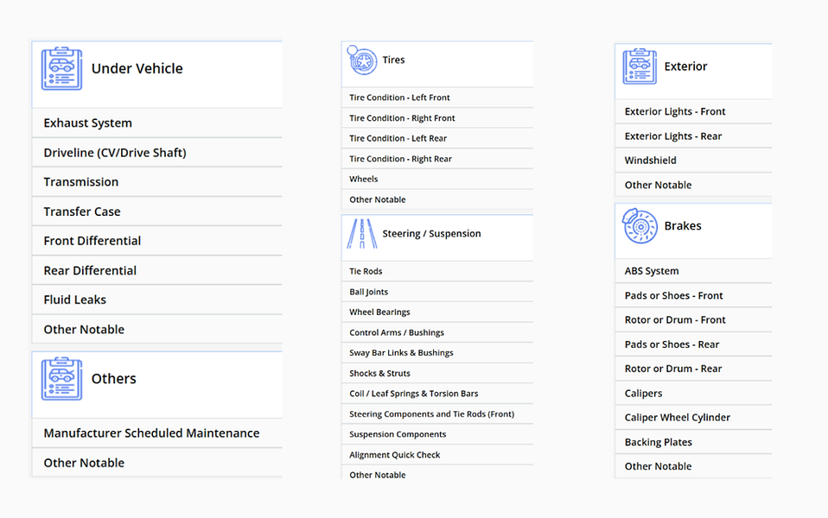Image resolution: width=828 pixels, height=518 pixels.
Task: Click the Others section title
Action: point(113,379)
